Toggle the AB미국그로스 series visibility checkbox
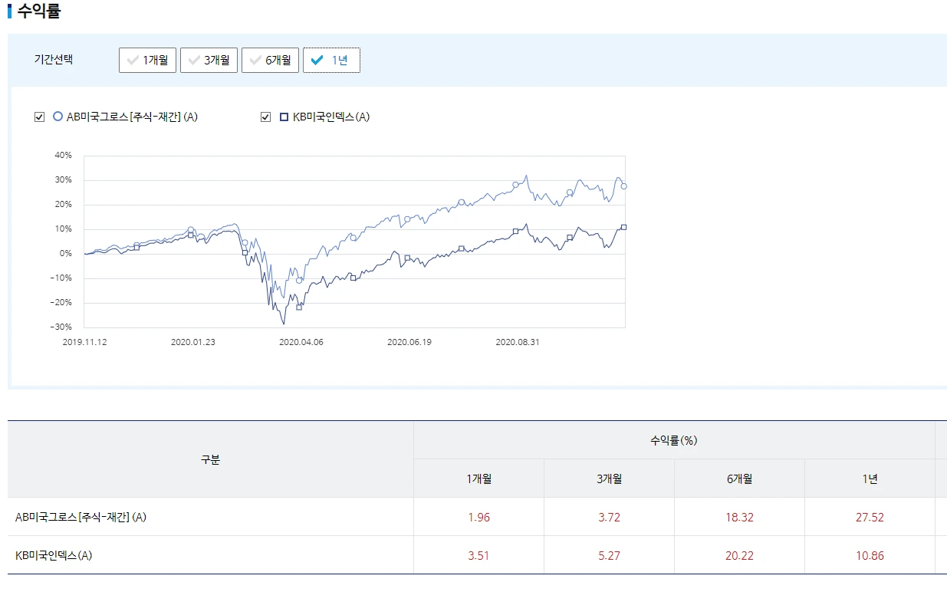947x592 pixels. [39, 116]
